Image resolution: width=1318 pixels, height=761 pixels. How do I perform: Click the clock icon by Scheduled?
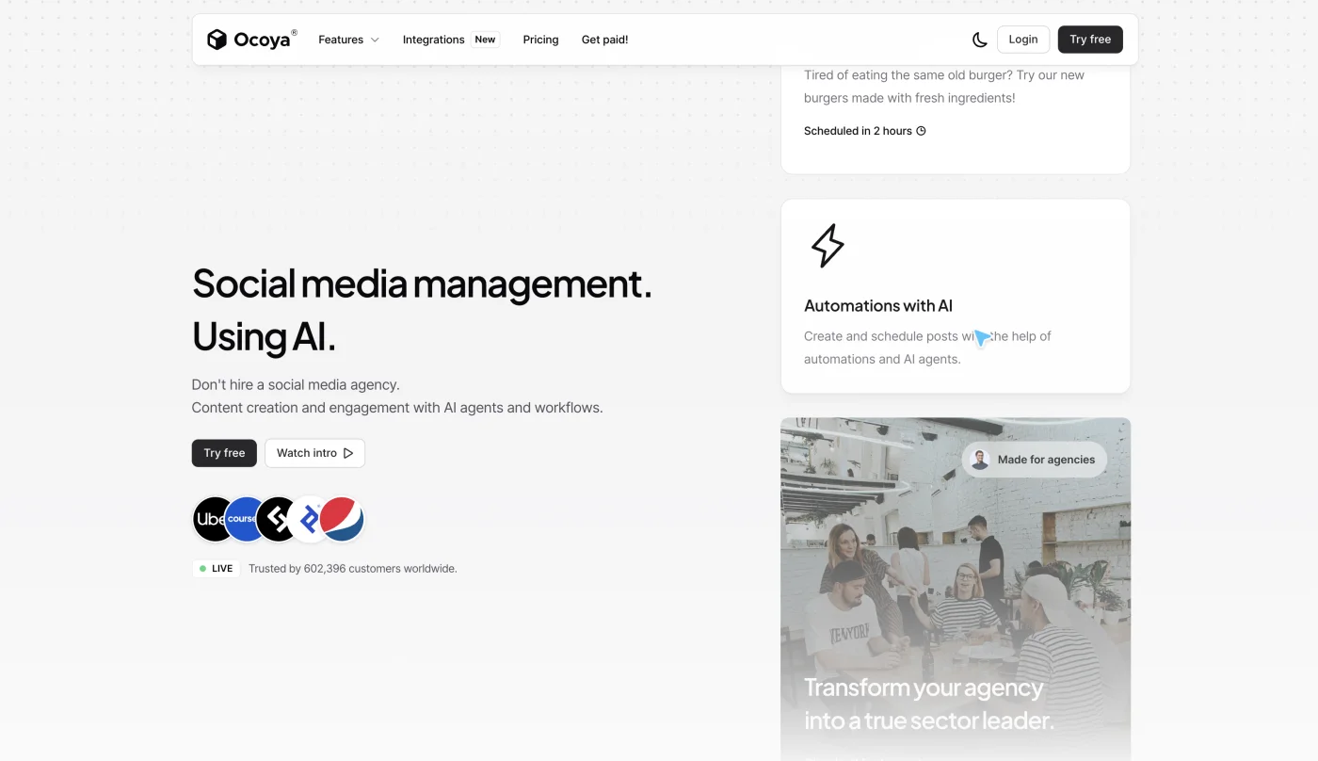coord(922,131)
